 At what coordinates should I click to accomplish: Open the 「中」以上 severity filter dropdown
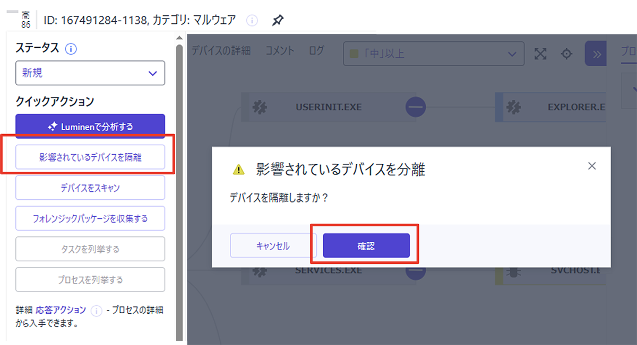tap(433, 54)
